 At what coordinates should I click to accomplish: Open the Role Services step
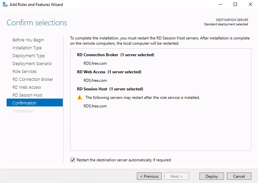24,72
